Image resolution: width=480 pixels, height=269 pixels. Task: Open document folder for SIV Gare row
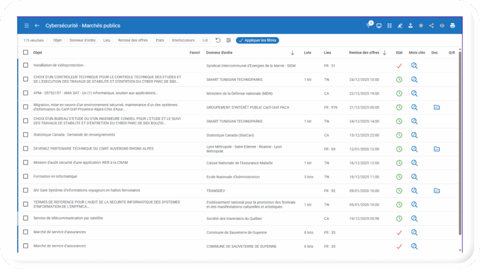point(436,191)
